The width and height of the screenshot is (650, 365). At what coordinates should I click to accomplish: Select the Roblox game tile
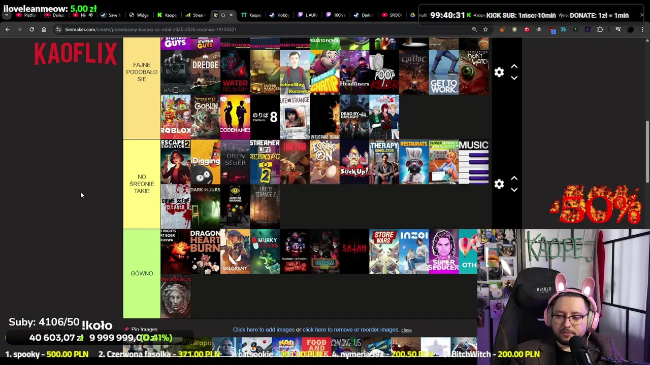tap(176, 117)
